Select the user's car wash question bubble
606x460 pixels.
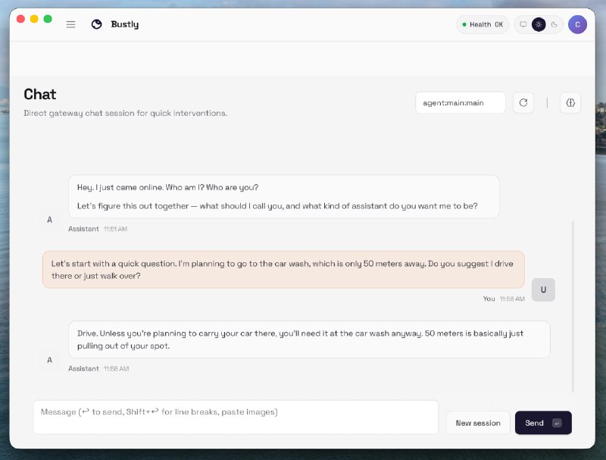coord(283,270)
